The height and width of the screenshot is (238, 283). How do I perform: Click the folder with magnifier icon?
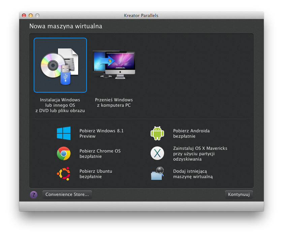tap(157, 174)
